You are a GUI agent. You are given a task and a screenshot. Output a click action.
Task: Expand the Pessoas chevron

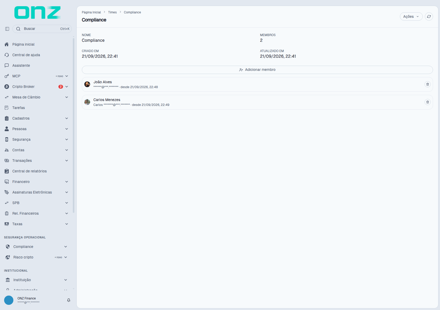coord(67,129)
